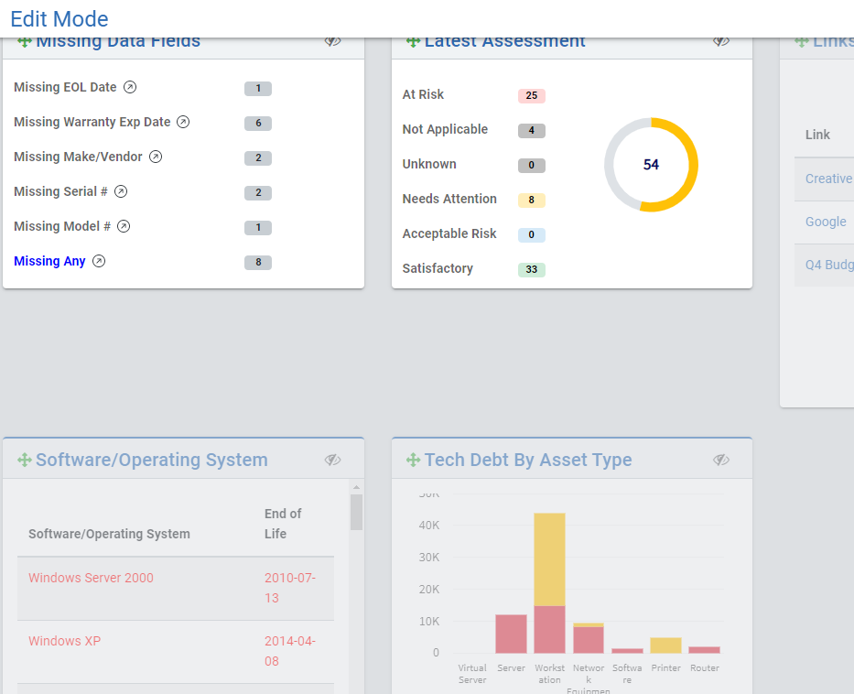The width and height of the screenshot is (854, 694).
Task: Sort by End of Life column header
Action: [283, 524]
